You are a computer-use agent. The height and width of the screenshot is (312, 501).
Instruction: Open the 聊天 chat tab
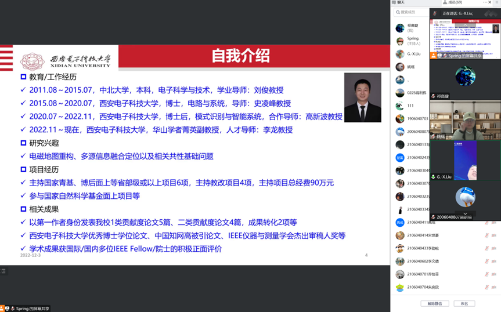point(401,3)
